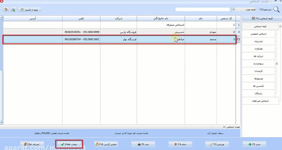Select ویزیتورها group

[258, 79]
